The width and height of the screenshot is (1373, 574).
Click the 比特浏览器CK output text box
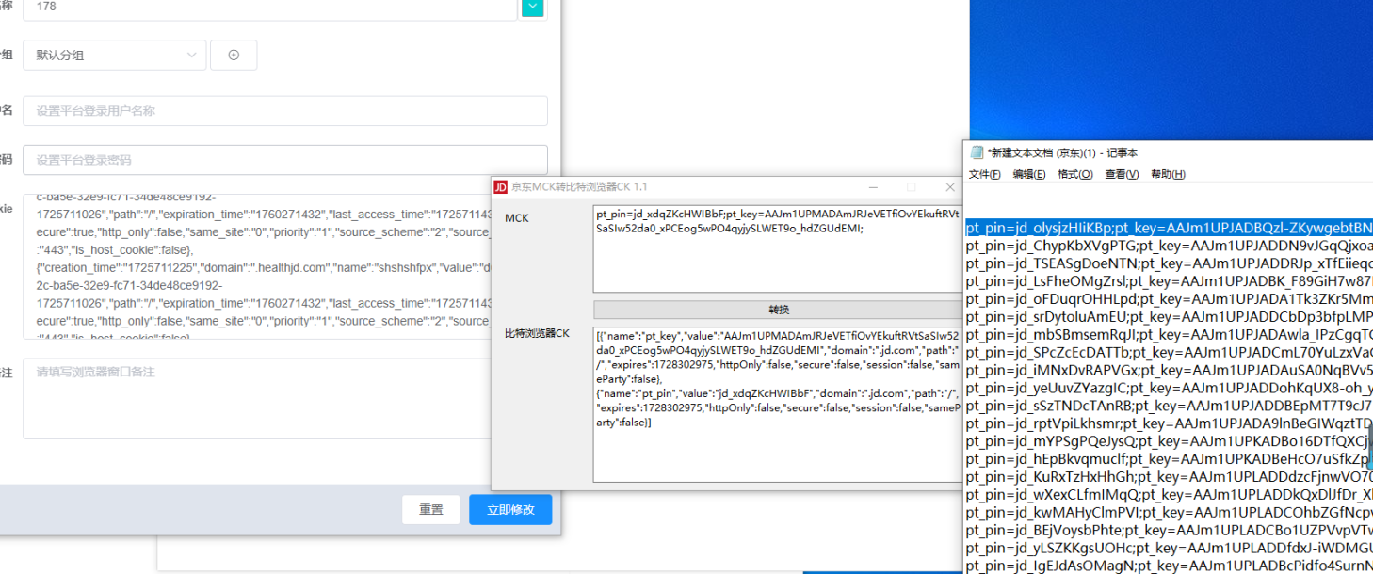[776, 405]
